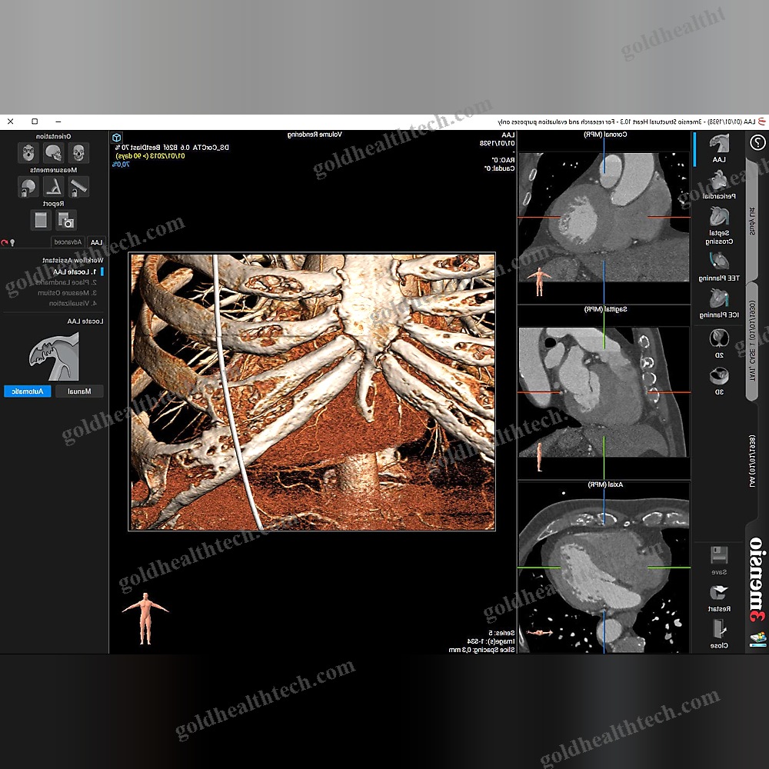Click the human figure in Volume Rendering view
The image size is (769, 769).
click(x=145, y=618)
